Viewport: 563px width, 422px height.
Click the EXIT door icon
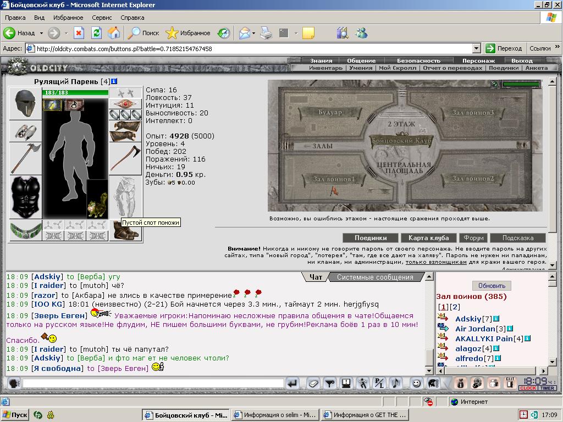[x=510, y=383]
